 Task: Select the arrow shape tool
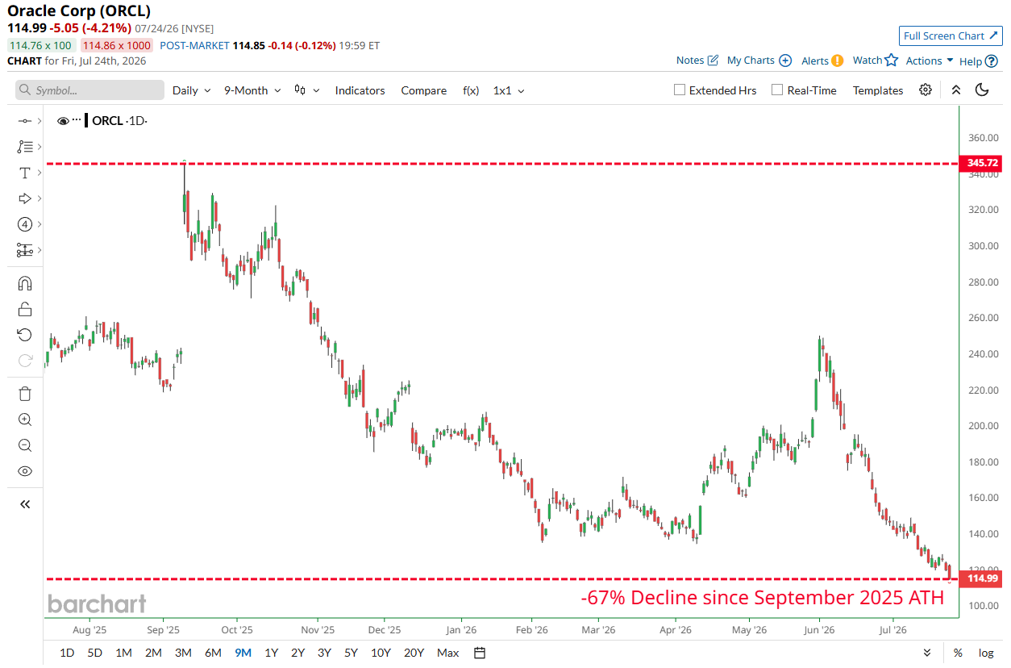(25, 198)
